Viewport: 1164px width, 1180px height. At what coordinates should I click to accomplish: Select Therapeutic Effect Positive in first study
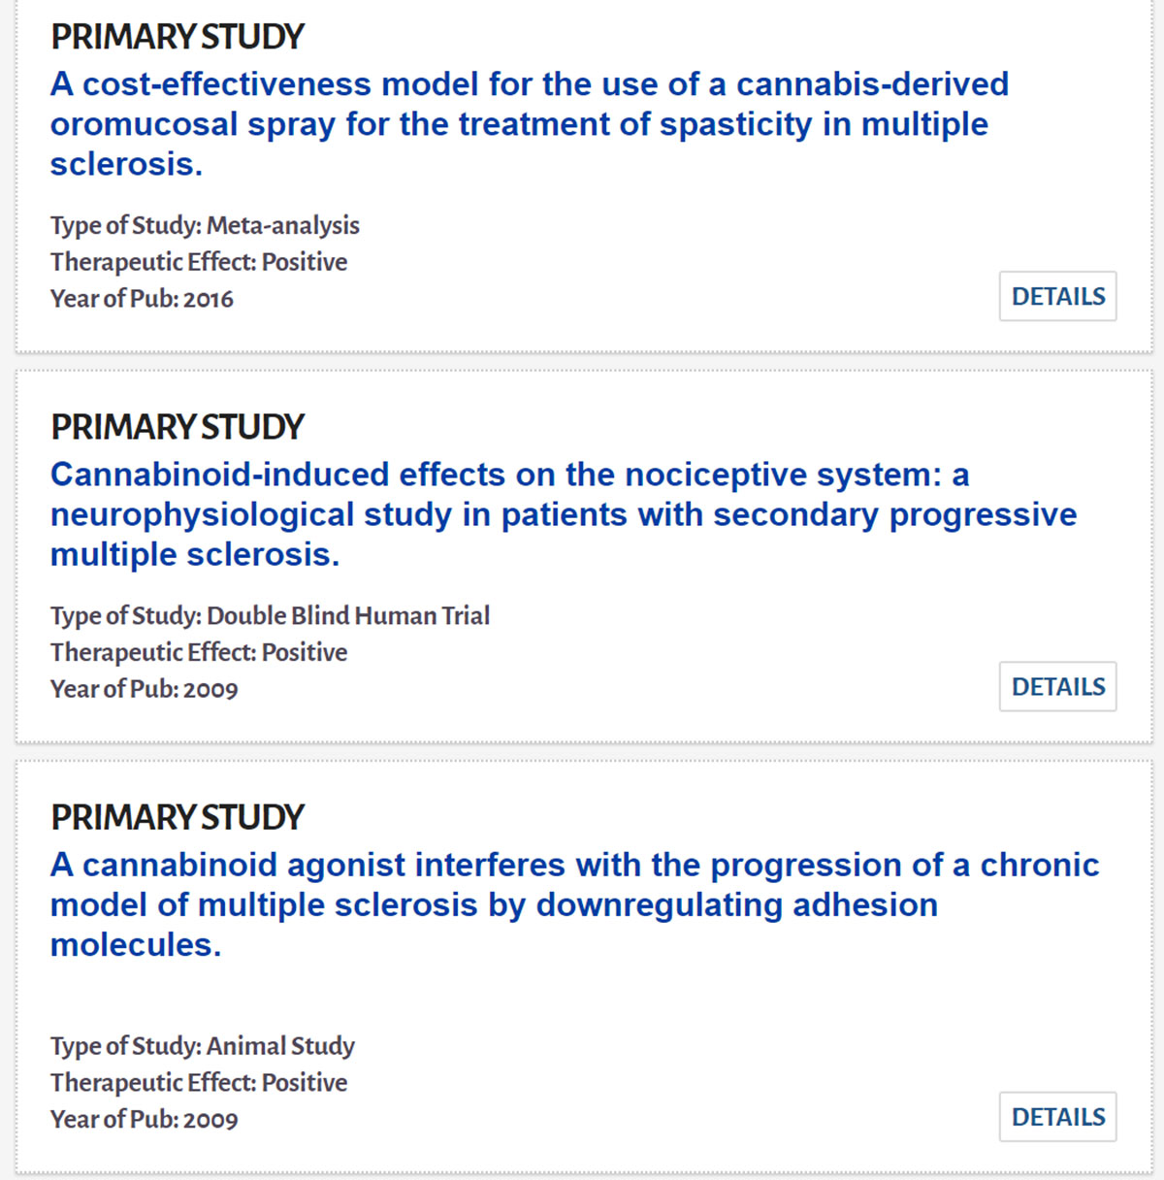tap(199, 262)
